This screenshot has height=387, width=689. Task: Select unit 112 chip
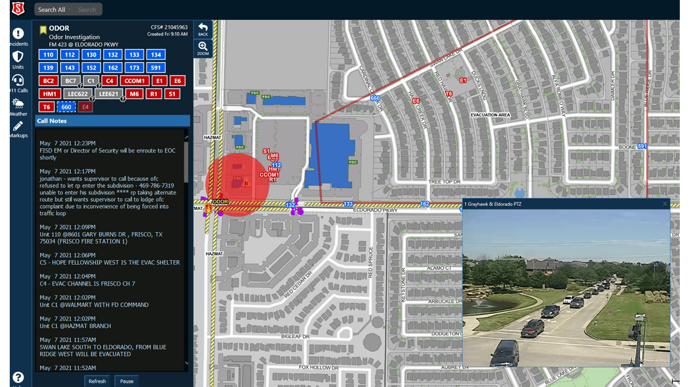tap(69, 55)
